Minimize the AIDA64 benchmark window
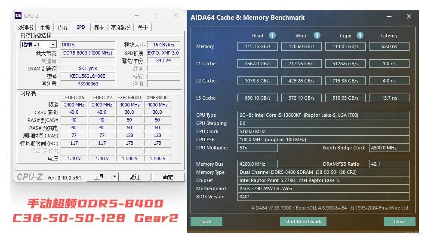 pyautogui.click(x=389, y=17)
